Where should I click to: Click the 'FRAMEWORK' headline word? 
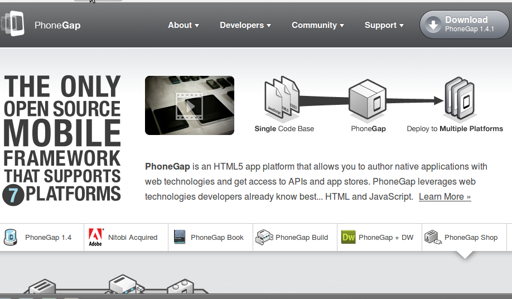[62, 158]
